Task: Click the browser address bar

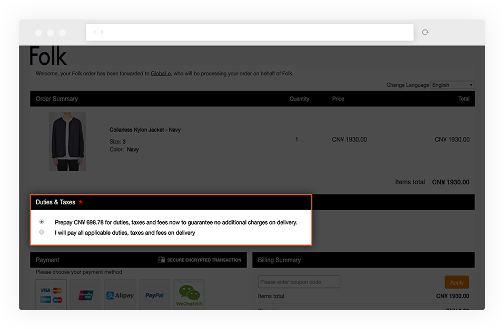Action: click(250, 32)
